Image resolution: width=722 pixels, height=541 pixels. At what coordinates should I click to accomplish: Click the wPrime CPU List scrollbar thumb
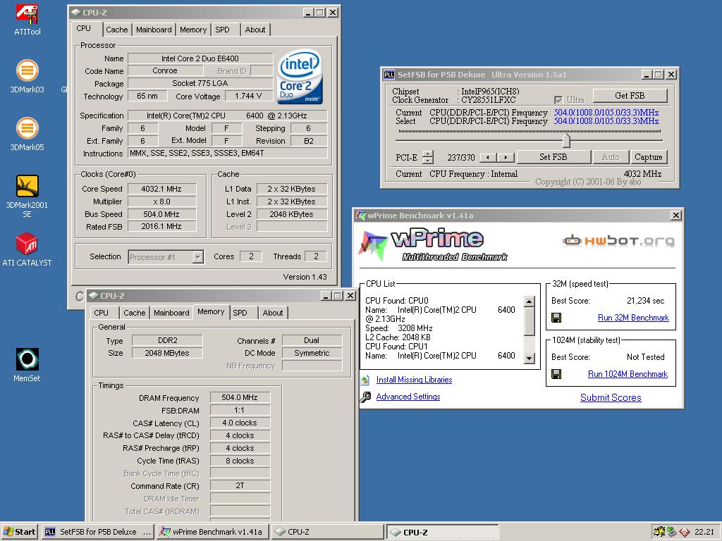529,322
